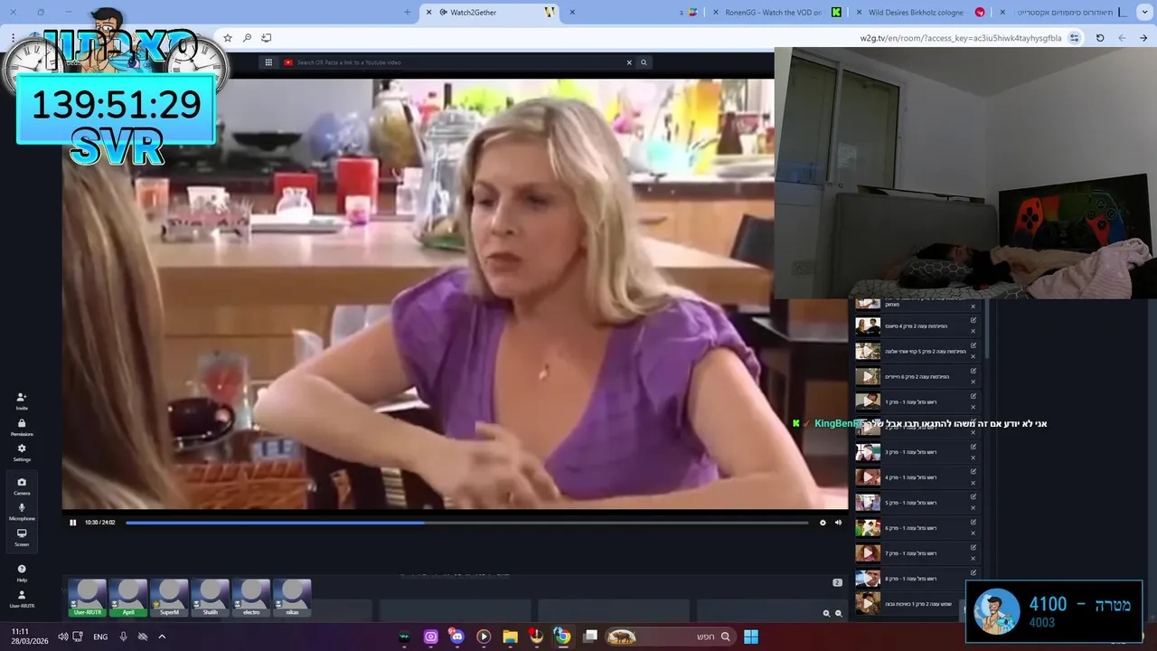Open the video player settings gear
This screenshot has width=1157, height=651.
(823, 523)
